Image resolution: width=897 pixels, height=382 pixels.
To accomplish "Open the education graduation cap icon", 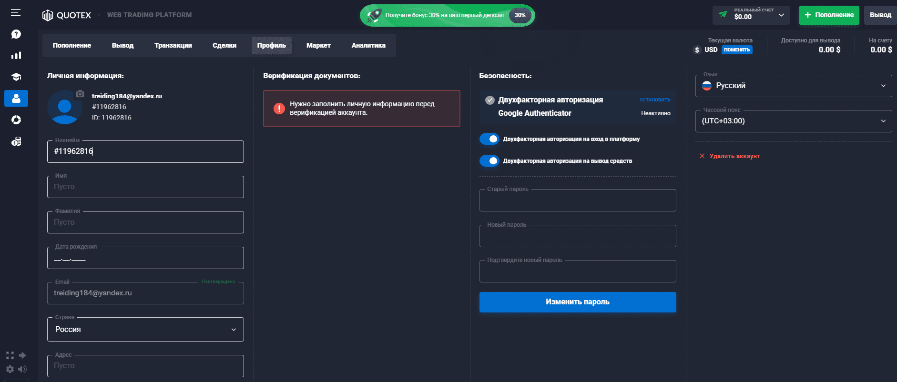I will (16, 77).
